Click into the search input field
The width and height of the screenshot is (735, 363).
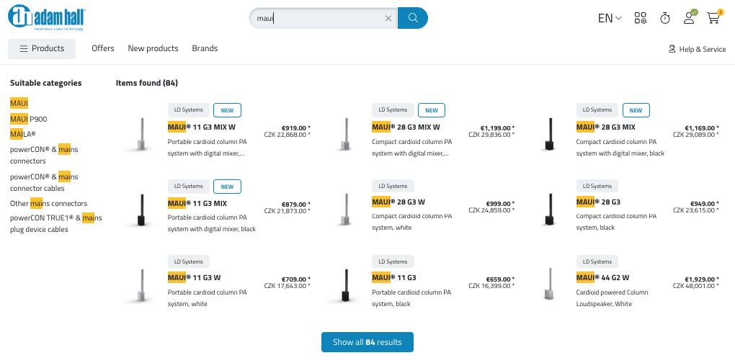[317, 19]
